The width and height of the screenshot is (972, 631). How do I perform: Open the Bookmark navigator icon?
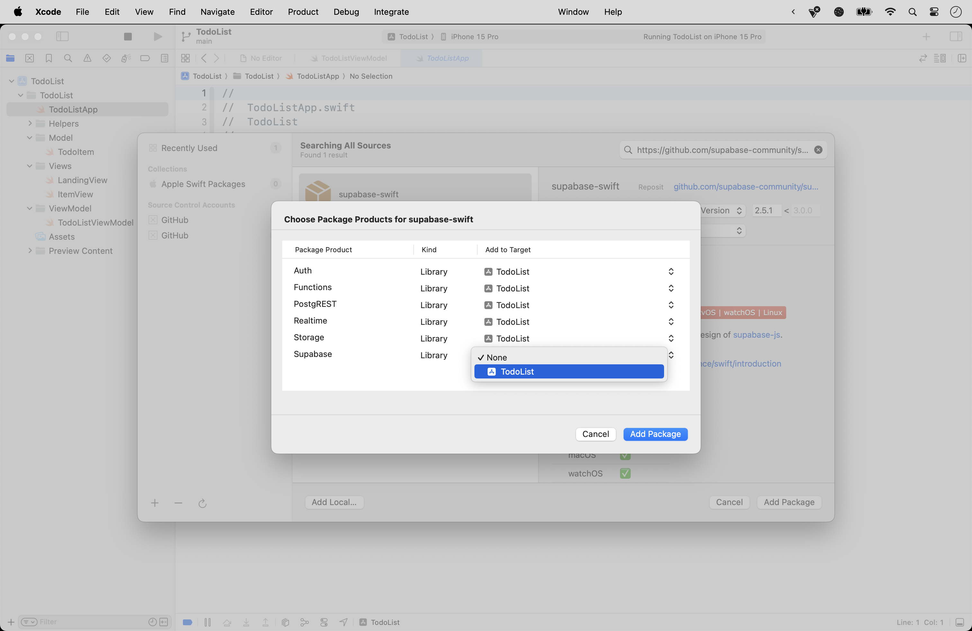click(49, 58)
